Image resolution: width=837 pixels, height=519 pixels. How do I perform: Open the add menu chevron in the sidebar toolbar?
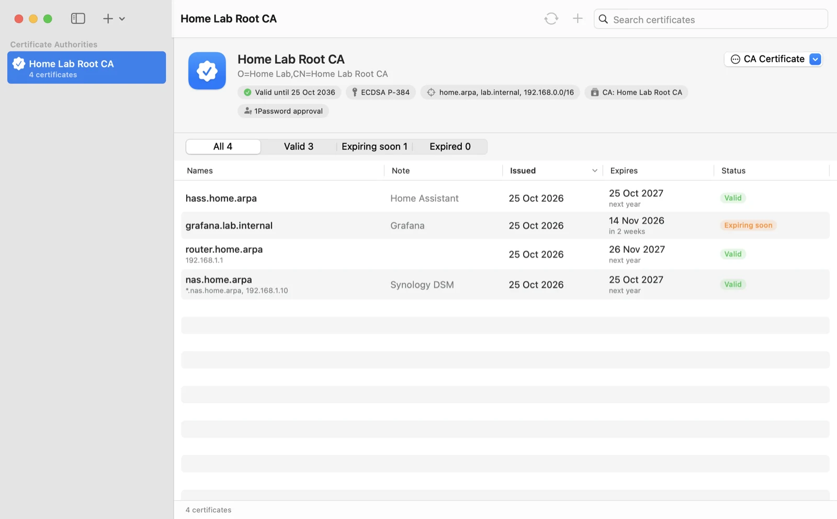(x=122, y=19)
